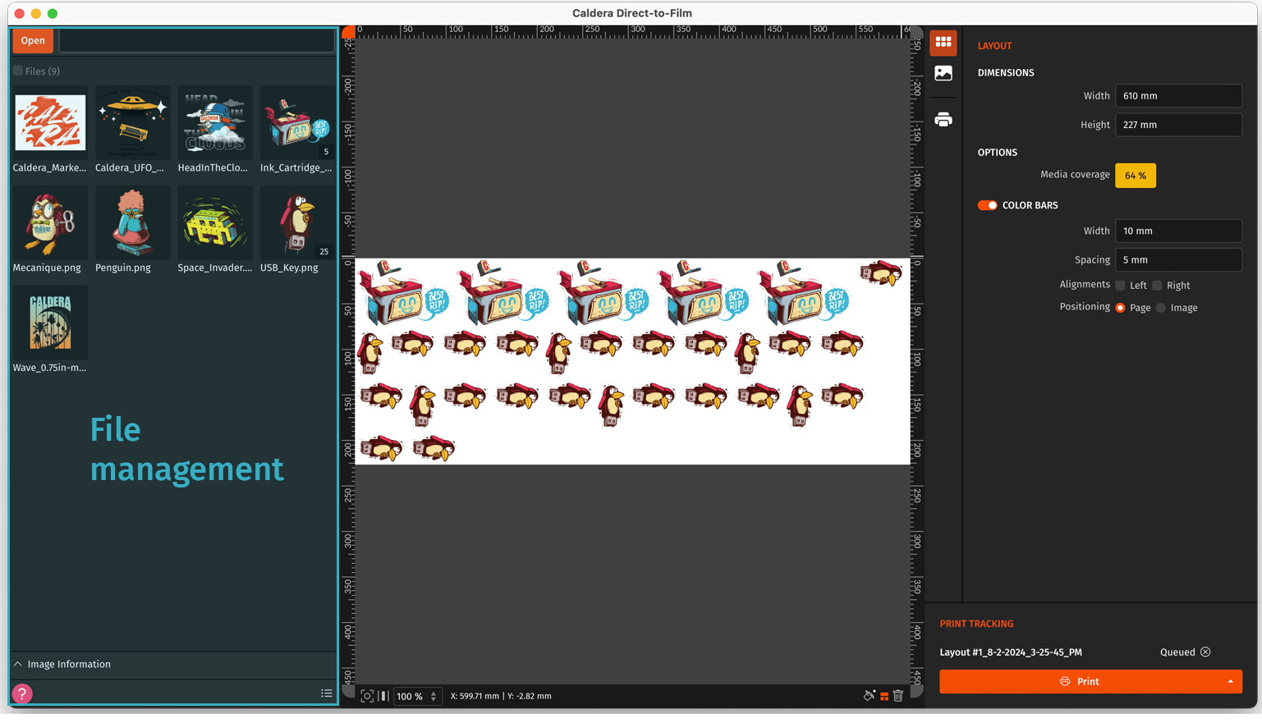Click the trash icon to clear the layout
Image resolution: width=1262 pixels, height=728 pixels.
897,695
